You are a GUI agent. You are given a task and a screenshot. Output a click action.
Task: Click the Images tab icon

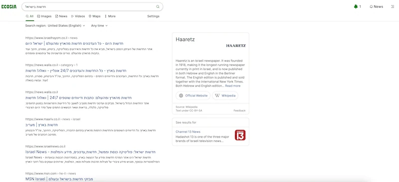click(x=39, y=16)
